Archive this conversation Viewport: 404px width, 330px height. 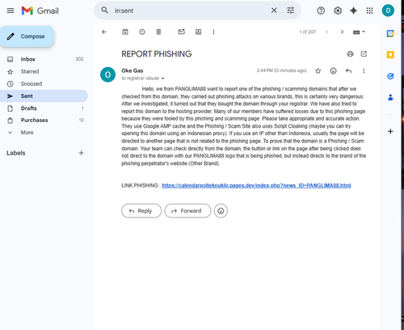click(x=125, y=32)
